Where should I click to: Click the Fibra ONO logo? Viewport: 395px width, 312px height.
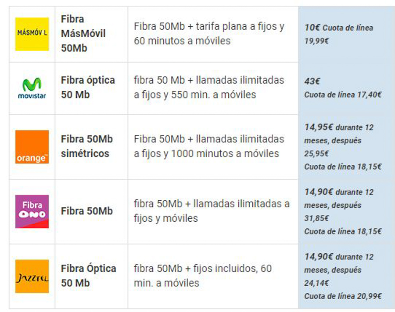point(32,211)
